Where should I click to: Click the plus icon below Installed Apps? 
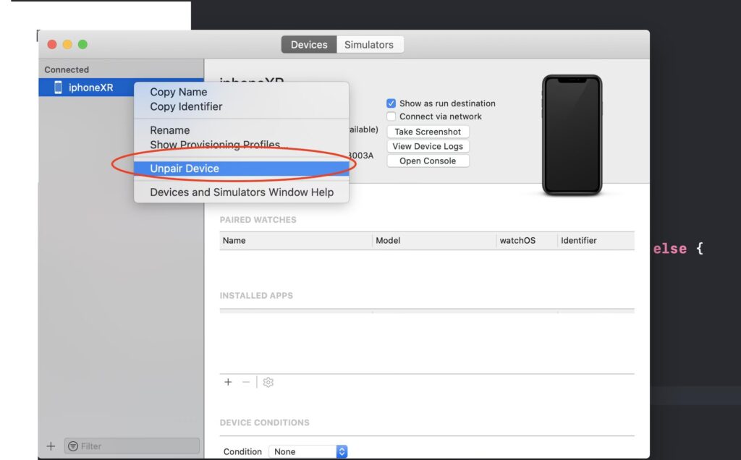pyautogui.click(x=228, y=382)
